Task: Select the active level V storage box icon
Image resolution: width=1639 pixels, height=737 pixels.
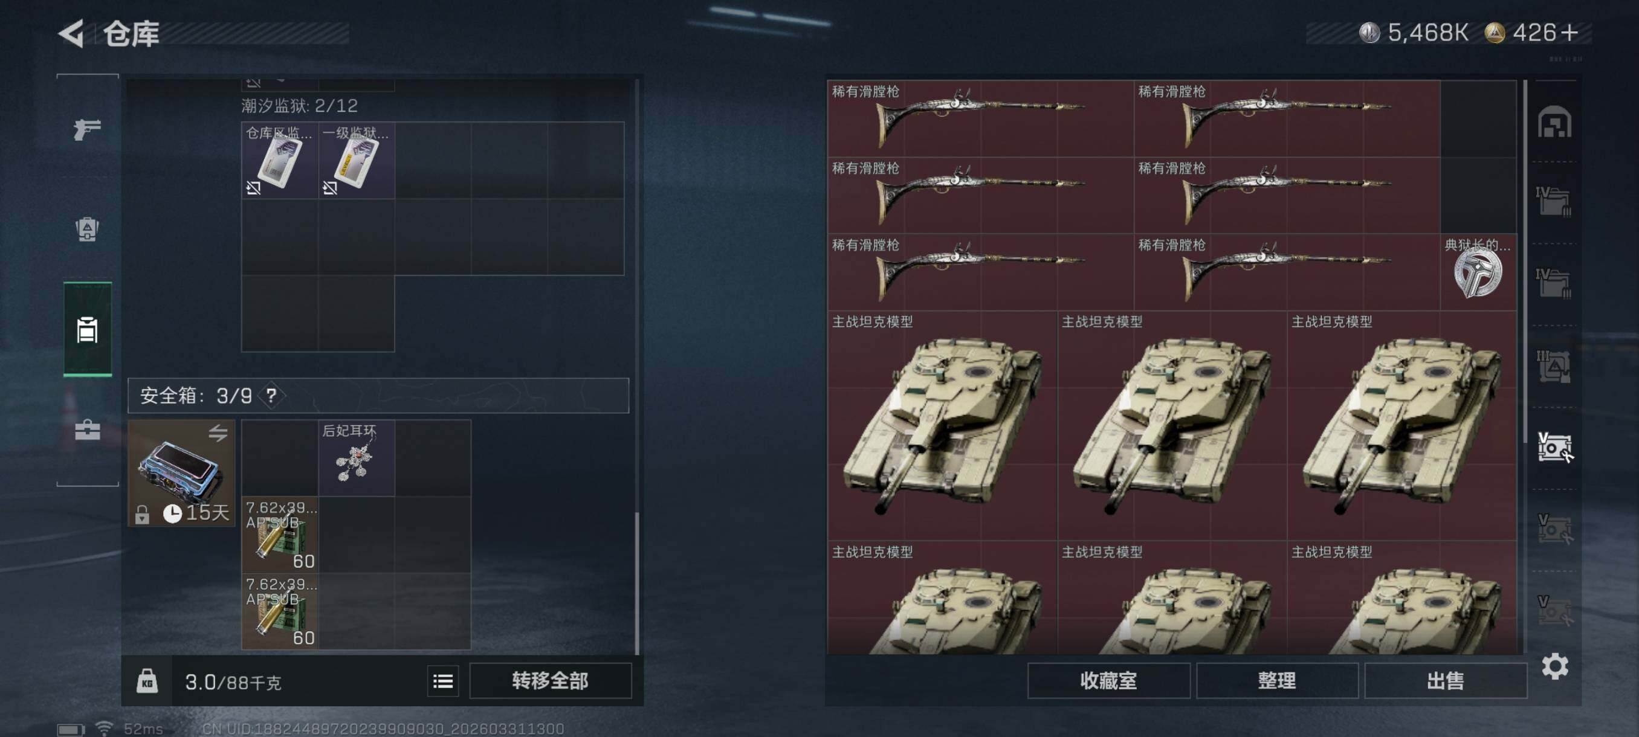Action: [x=1554, y=447]
